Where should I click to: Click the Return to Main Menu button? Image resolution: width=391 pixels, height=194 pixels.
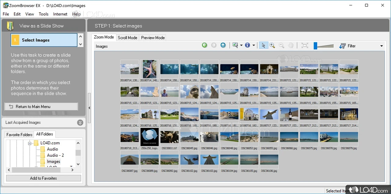[x=41, y=107]
